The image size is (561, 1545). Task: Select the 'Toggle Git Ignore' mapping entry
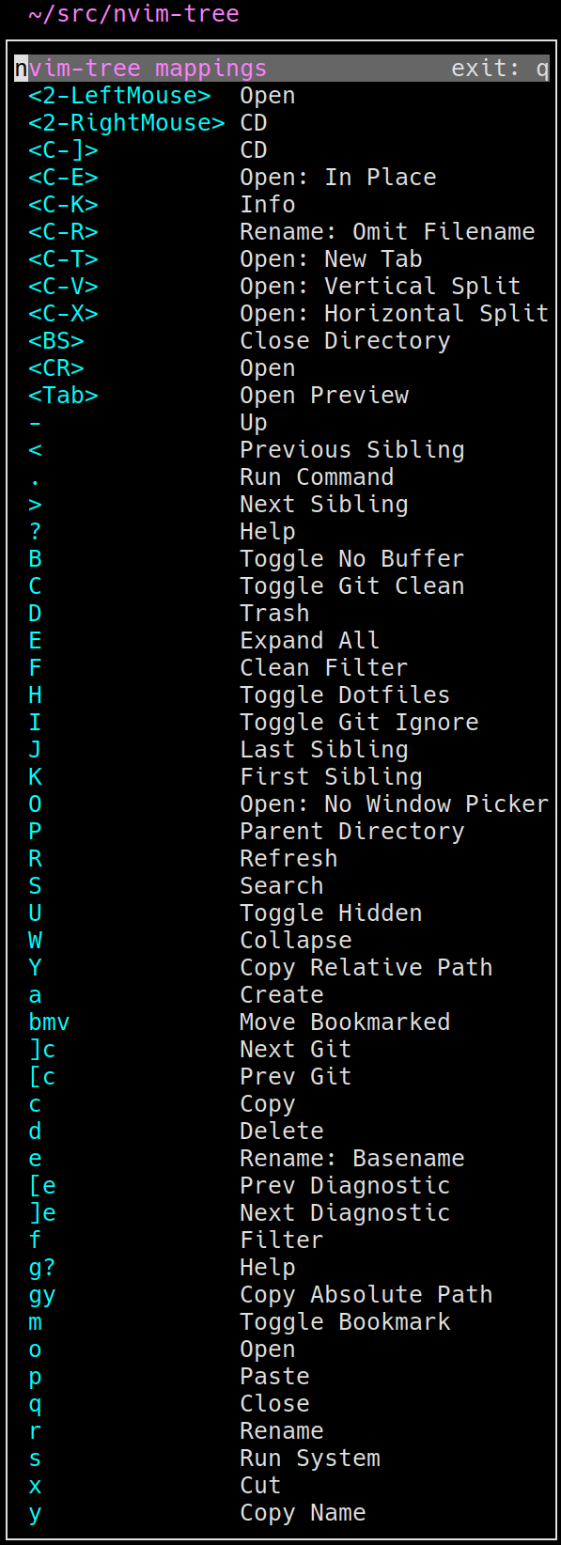click(282, 723)
